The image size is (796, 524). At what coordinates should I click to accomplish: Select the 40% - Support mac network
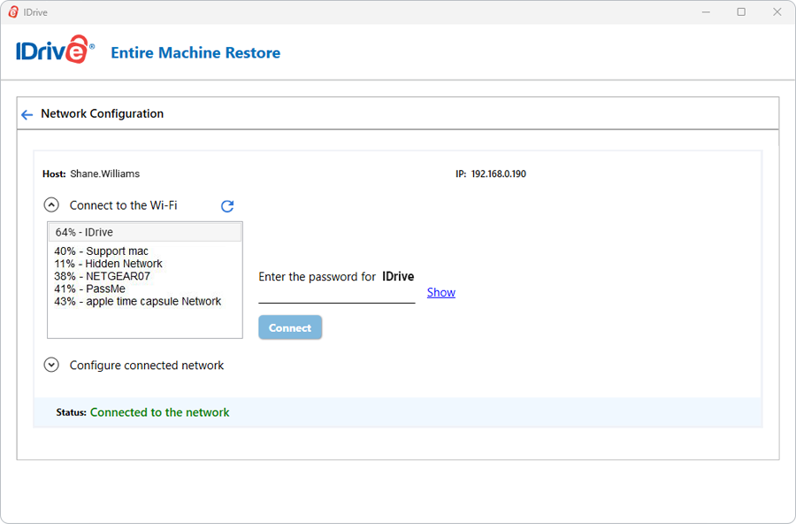(x=102, y=251)
